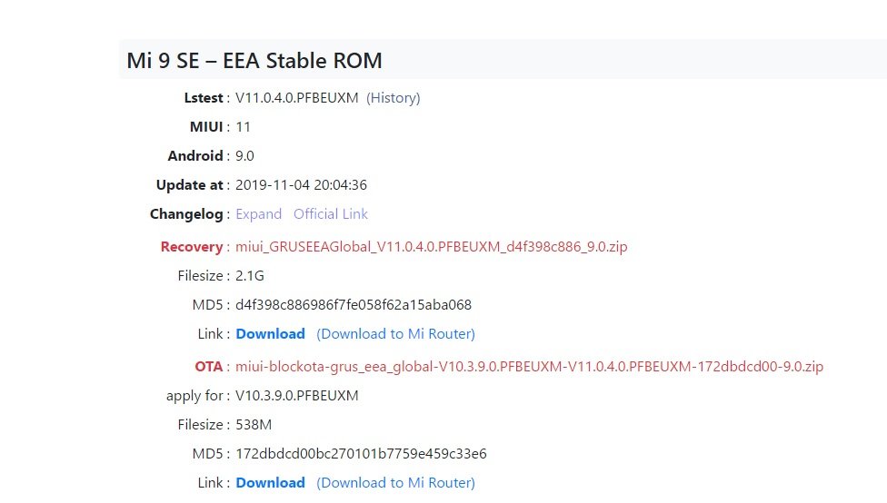This screenshot has width=887, height=503.
Task: Expand the Changelog details
Action: (x=258, y=214)
